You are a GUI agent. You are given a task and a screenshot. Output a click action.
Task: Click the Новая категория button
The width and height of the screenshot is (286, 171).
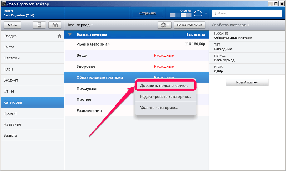[x=189, y=25]
